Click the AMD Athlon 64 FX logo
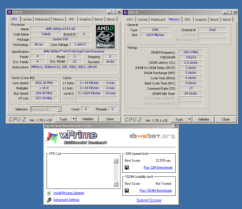This screenshot has height=209, width=242. coord(105,37)
